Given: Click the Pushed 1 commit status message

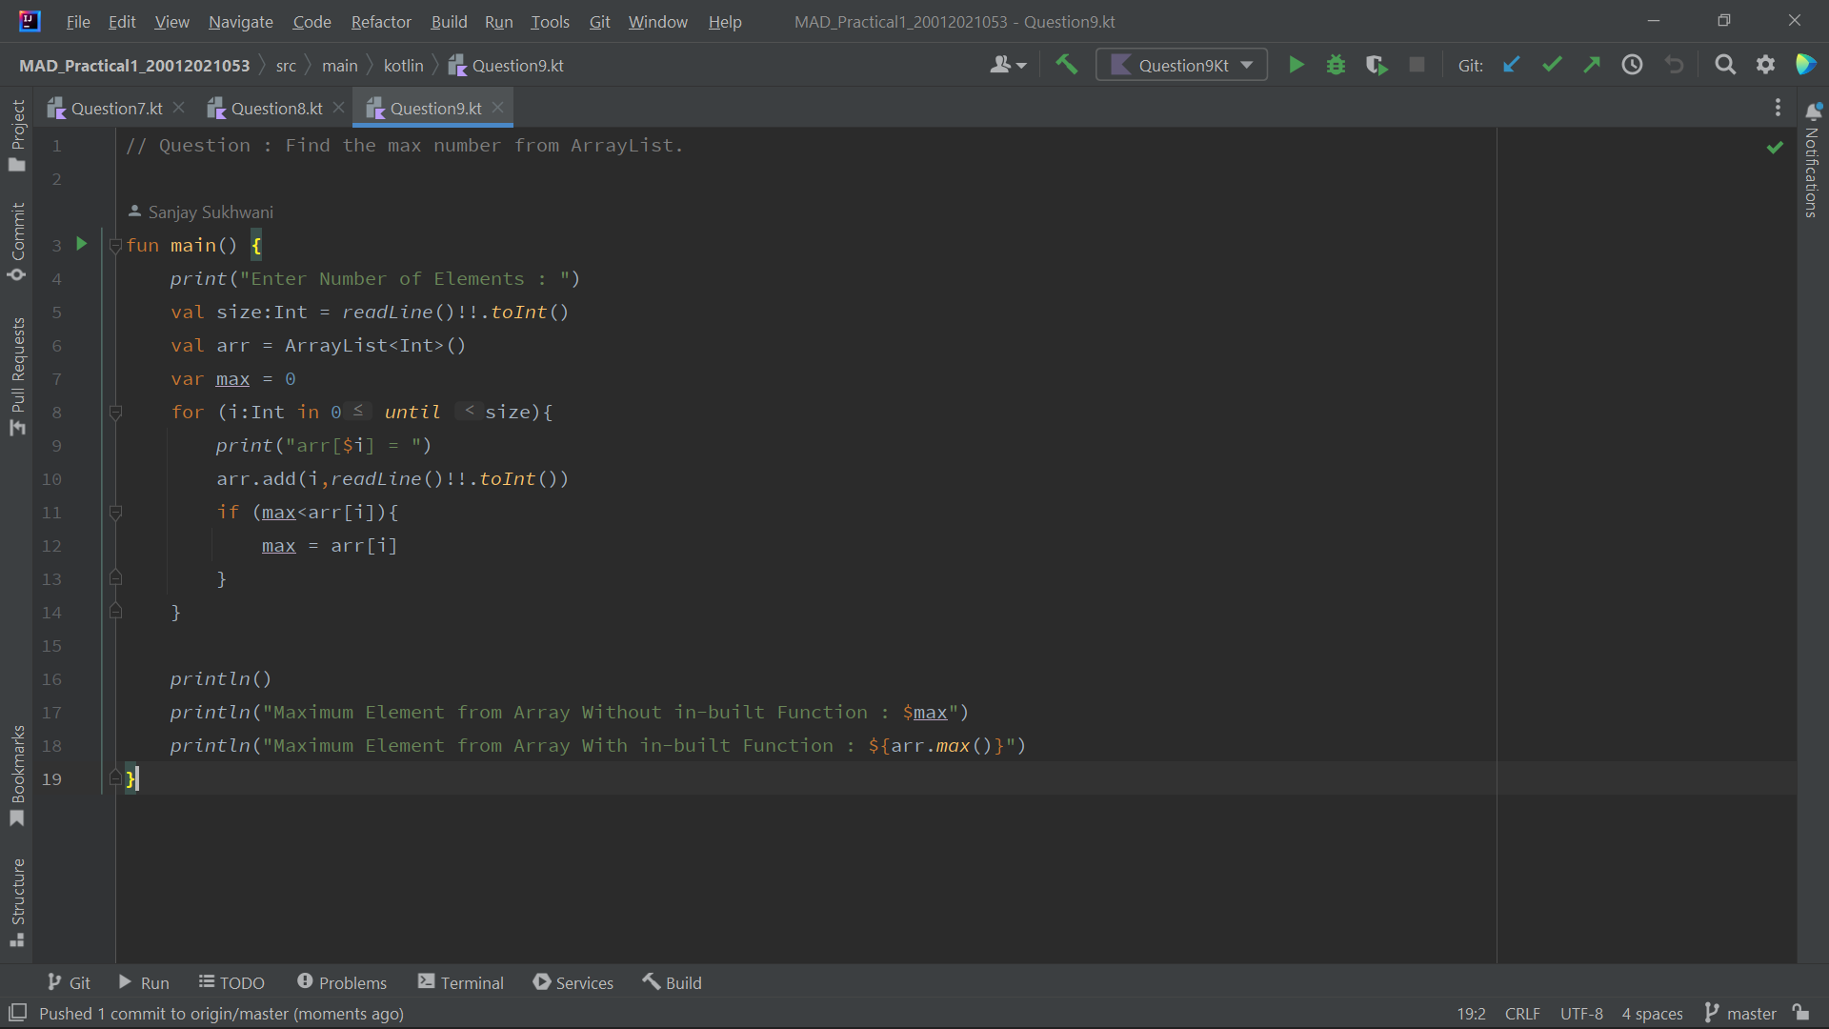Looking at the screenshot, I should 221,1013.
